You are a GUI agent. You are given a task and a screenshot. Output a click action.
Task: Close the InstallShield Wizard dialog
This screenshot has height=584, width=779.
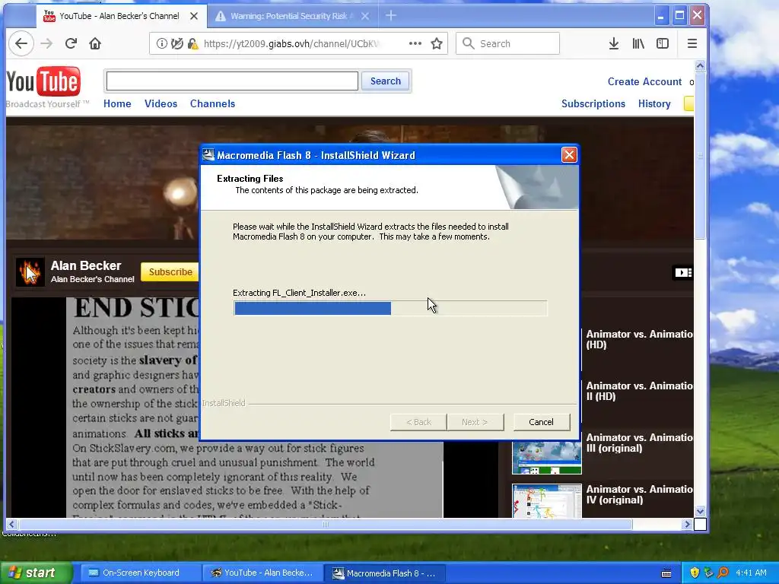tap(569, 155)
